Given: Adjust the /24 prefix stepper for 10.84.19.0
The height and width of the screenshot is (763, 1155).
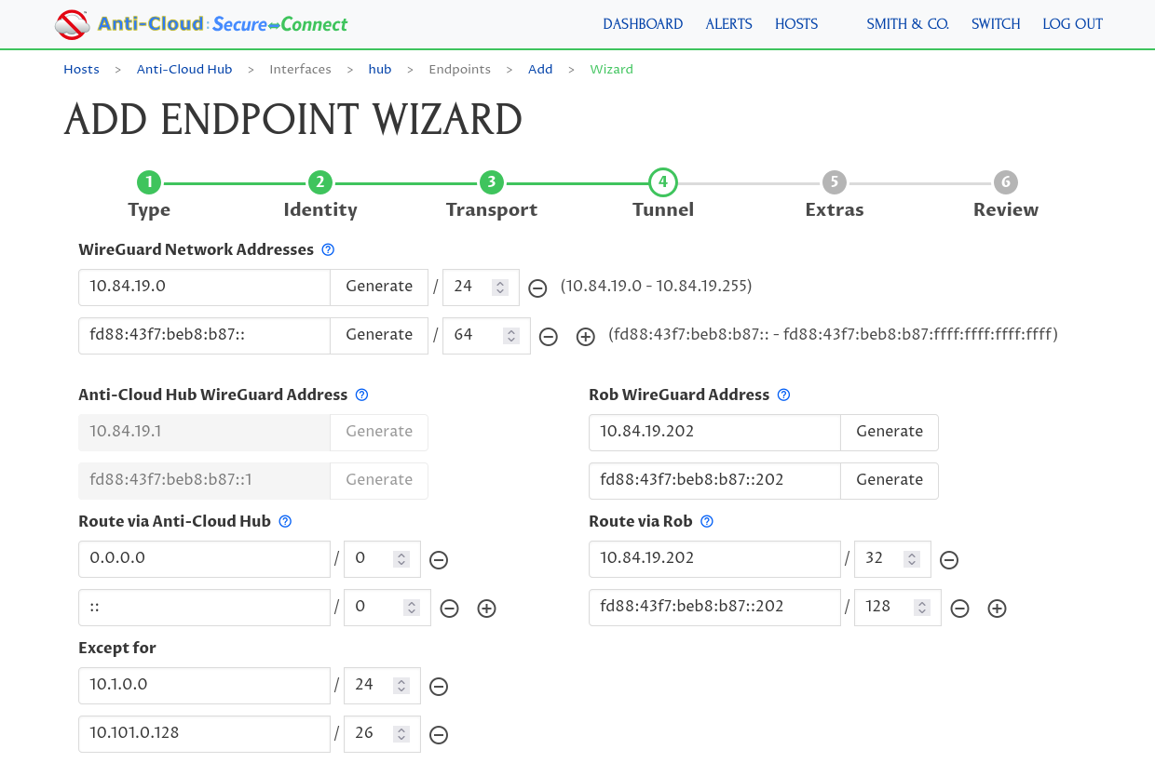Looking at the screenshot, I should (500, 287).
